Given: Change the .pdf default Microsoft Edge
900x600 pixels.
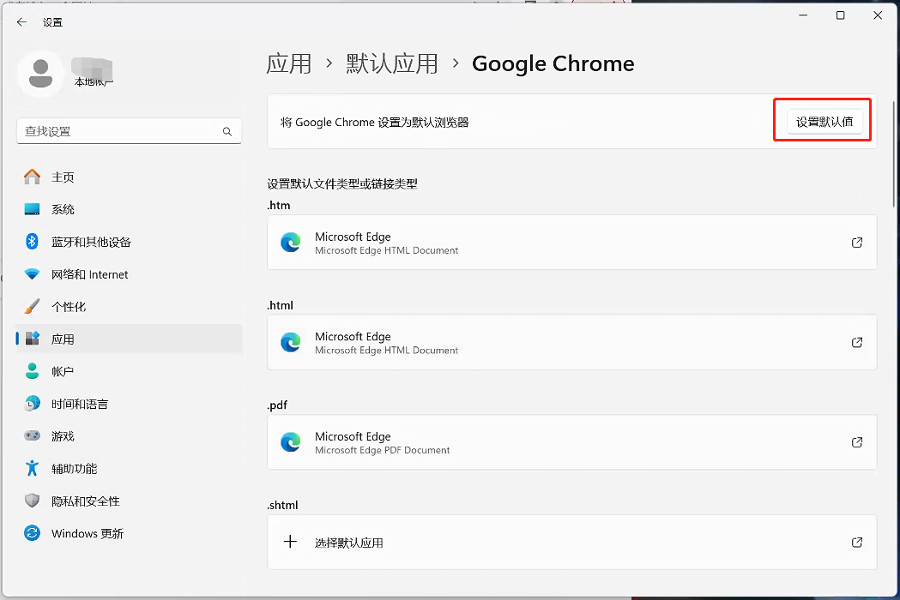Looking at the screenshot, I should 571,442.
